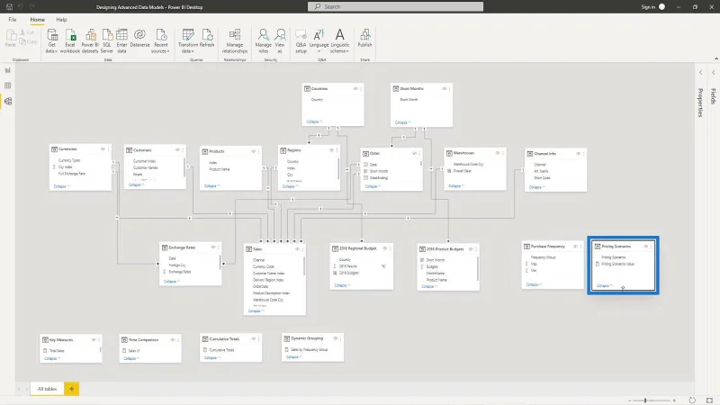Image resolution: width=720 pixels, height=405 pixels.
Task: Open more options on Exchange Rates table
Action: point(218,247)
